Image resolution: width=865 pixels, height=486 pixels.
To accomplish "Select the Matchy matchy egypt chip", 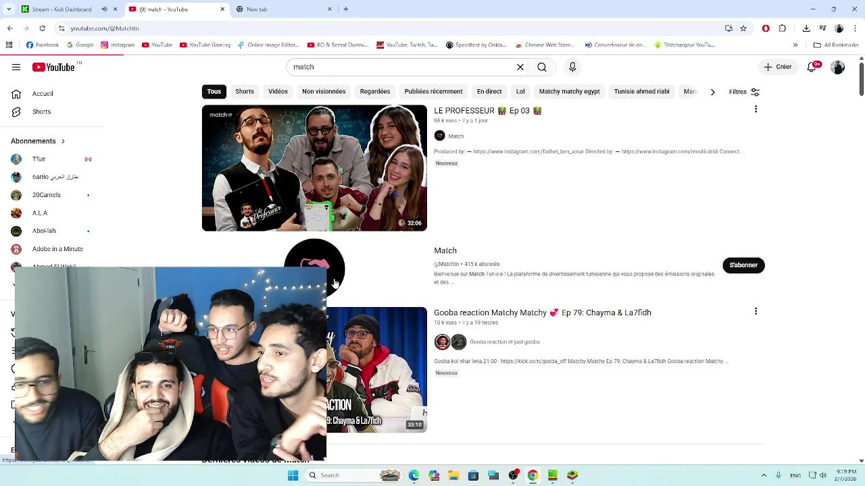I will pyautogui.click(x=569, y=92).
